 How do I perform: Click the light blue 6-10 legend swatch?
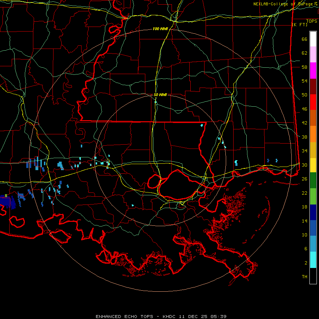click(313, 244)
